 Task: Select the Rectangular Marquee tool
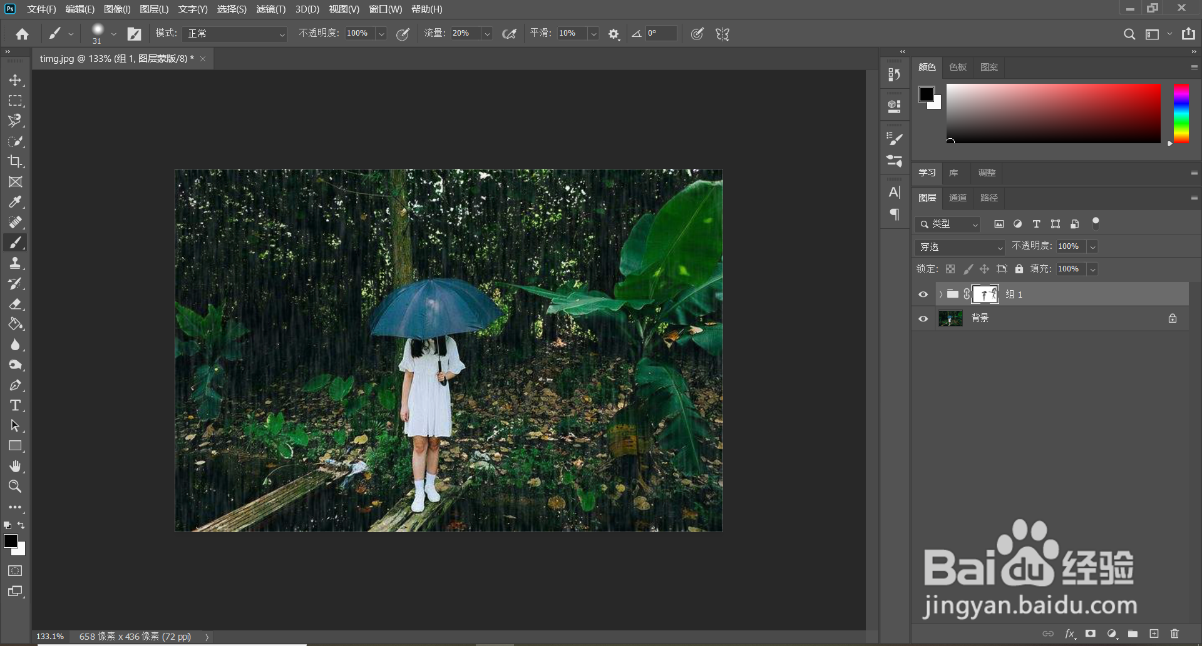point(15,101)
